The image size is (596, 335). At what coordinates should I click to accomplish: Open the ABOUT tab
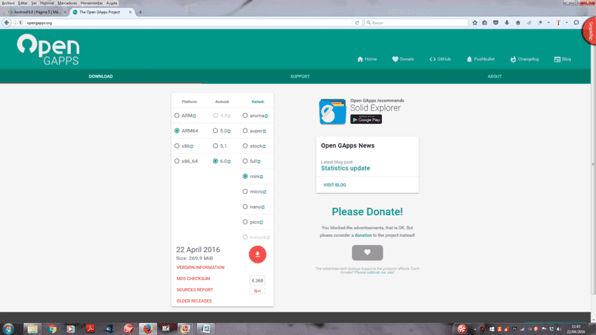click(x=495, y=76)
